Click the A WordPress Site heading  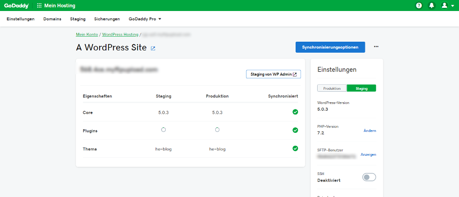tap(111, 47)
